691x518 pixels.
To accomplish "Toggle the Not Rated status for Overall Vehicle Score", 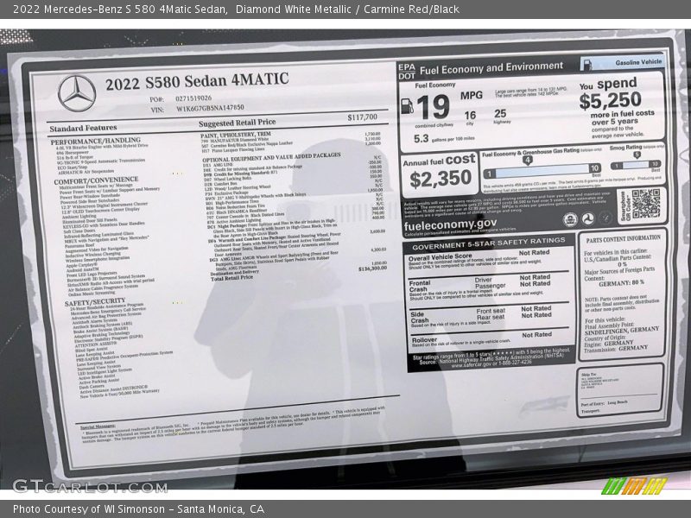I will (x=535, y=254).
